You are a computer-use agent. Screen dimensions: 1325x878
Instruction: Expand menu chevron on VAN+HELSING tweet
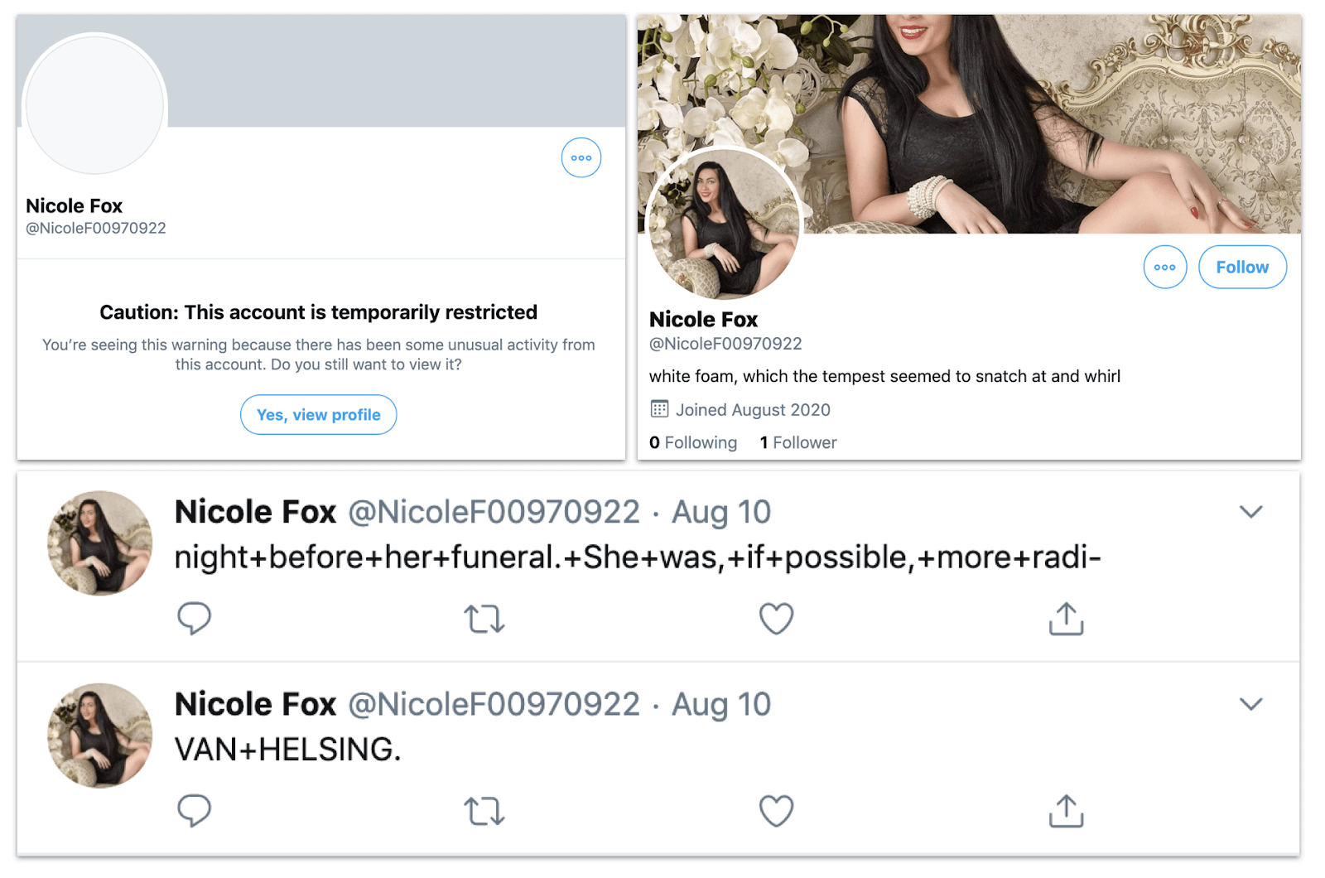pyautogui.click(x=1250, y=704)
